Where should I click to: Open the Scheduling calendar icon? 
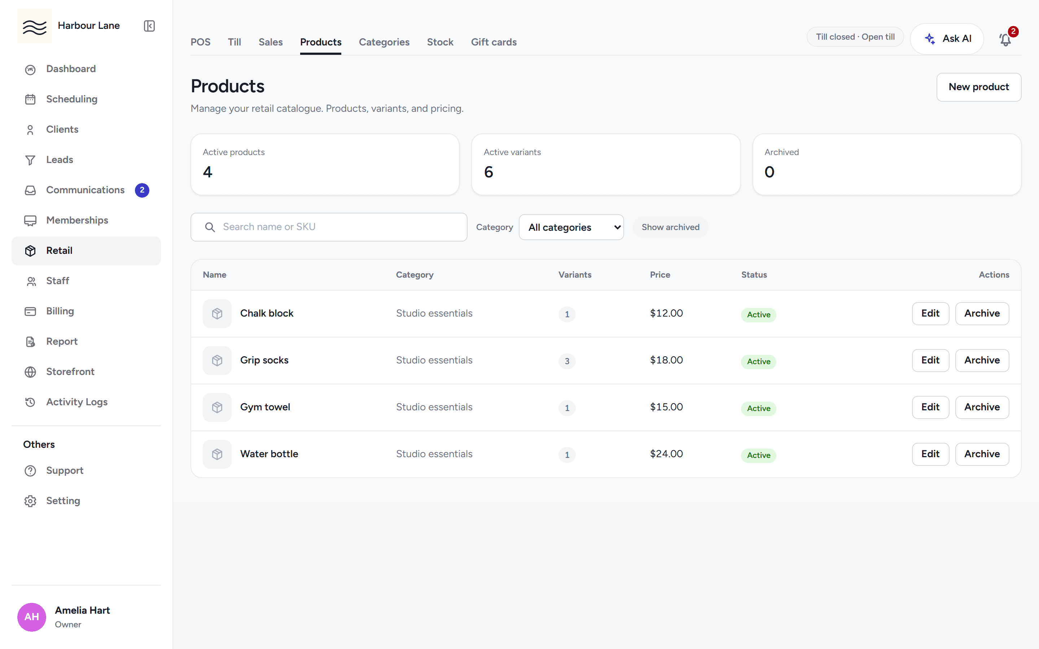(30, 100)
